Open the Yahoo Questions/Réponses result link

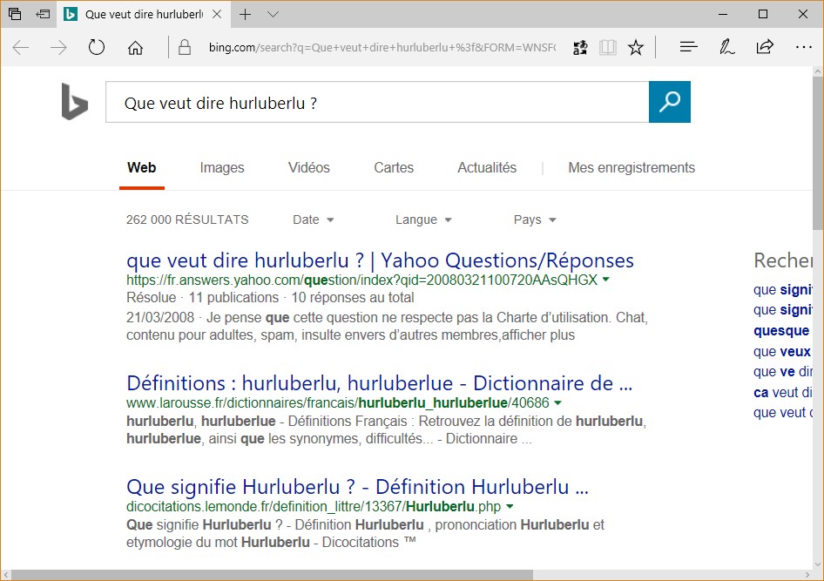[x=380, y=260]
